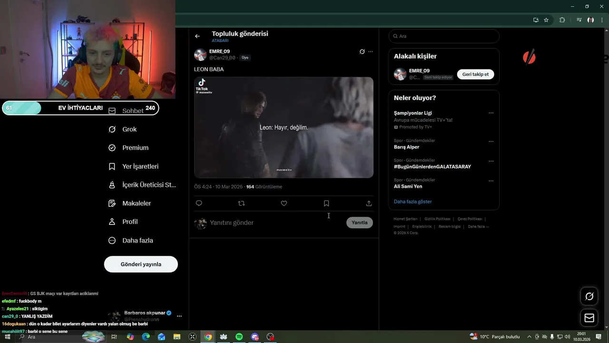Open EMRE_09 under Alakalı kişiler
The height and width of the screenshot is (343, 609).
coord(419,71)
